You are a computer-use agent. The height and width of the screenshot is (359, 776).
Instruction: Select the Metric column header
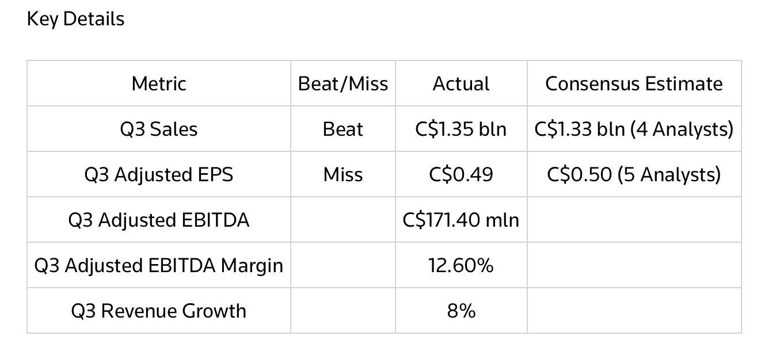[x=159, y=84]
